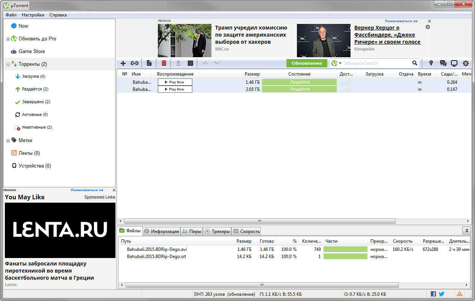The image size is (475, 301).
Task: Move torrent up the queue
Action: point(205,63)
